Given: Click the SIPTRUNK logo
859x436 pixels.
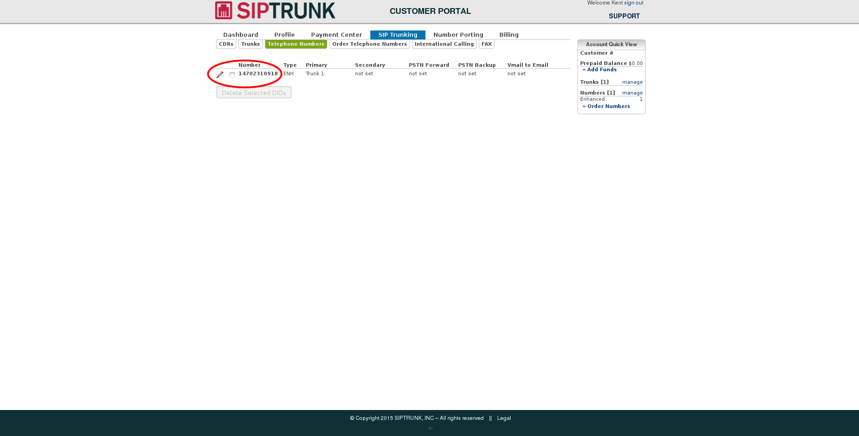Looking at the screenshot, I should coord(275,10).
